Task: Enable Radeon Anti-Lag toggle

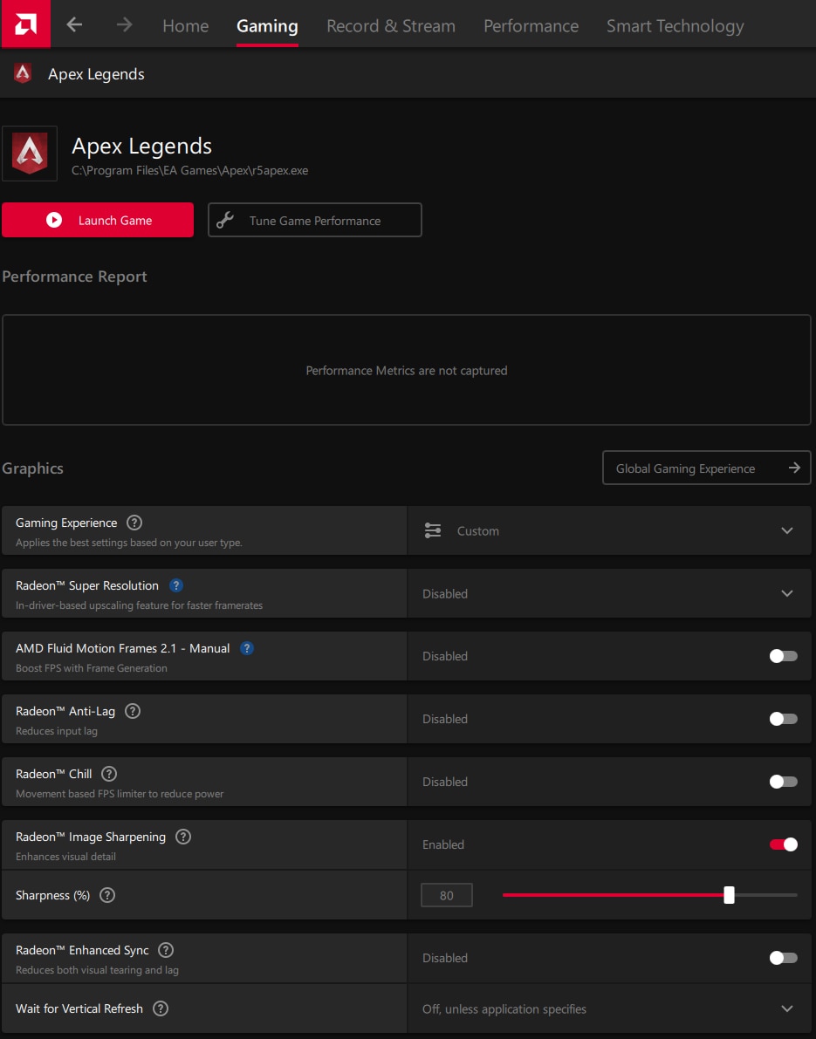Action: [783, 719]
